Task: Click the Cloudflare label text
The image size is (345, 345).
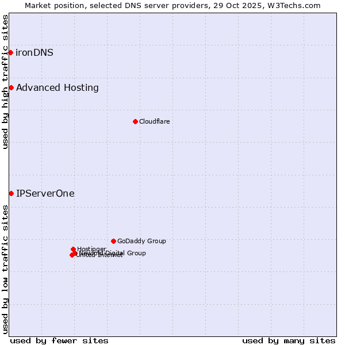Action: (154, 121)
